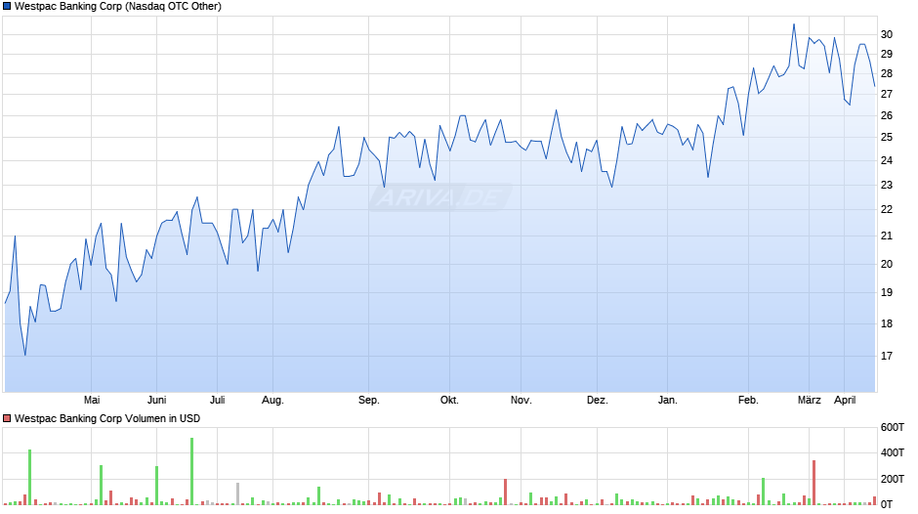Click the 'Sep.' month label
The width and height of the screenshot is (918, 514).
[369, 400]
